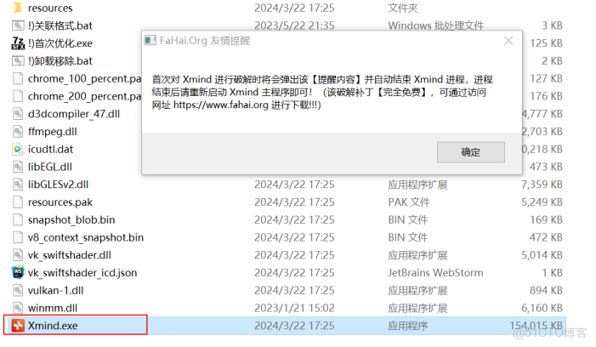596x347 pixels.
Task: Select the ffmpeg.dll file
Action: (53, 132)
